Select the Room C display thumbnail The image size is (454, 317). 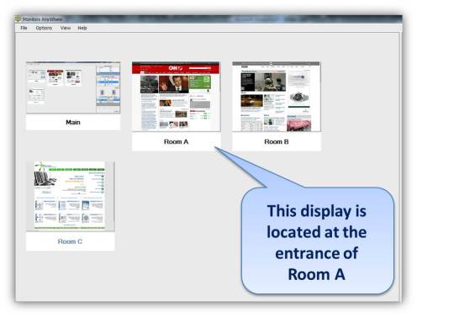(71, 196)
